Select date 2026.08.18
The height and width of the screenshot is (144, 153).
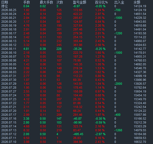(9, 29)
